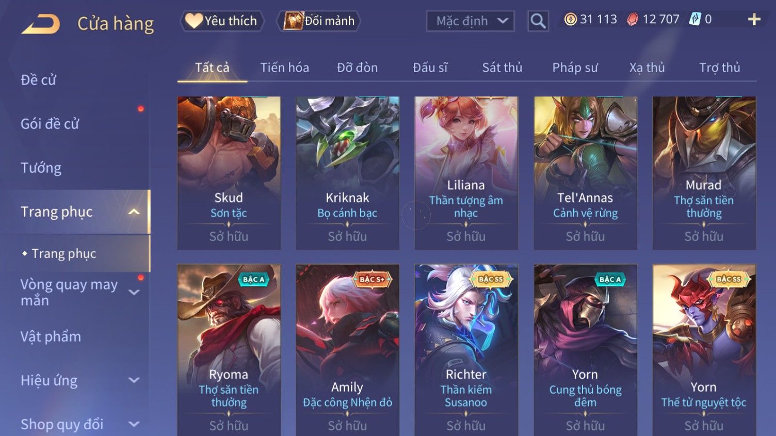
Task: Open search with the magnifier icon
Action: (538, 21)
